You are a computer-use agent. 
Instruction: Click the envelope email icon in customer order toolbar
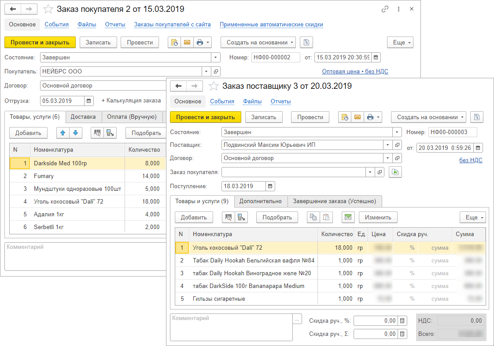(187, 43)
